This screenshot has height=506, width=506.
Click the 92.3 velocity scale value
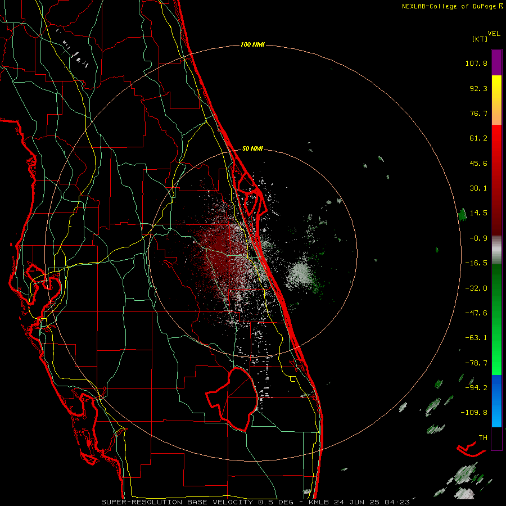[478, 88]
